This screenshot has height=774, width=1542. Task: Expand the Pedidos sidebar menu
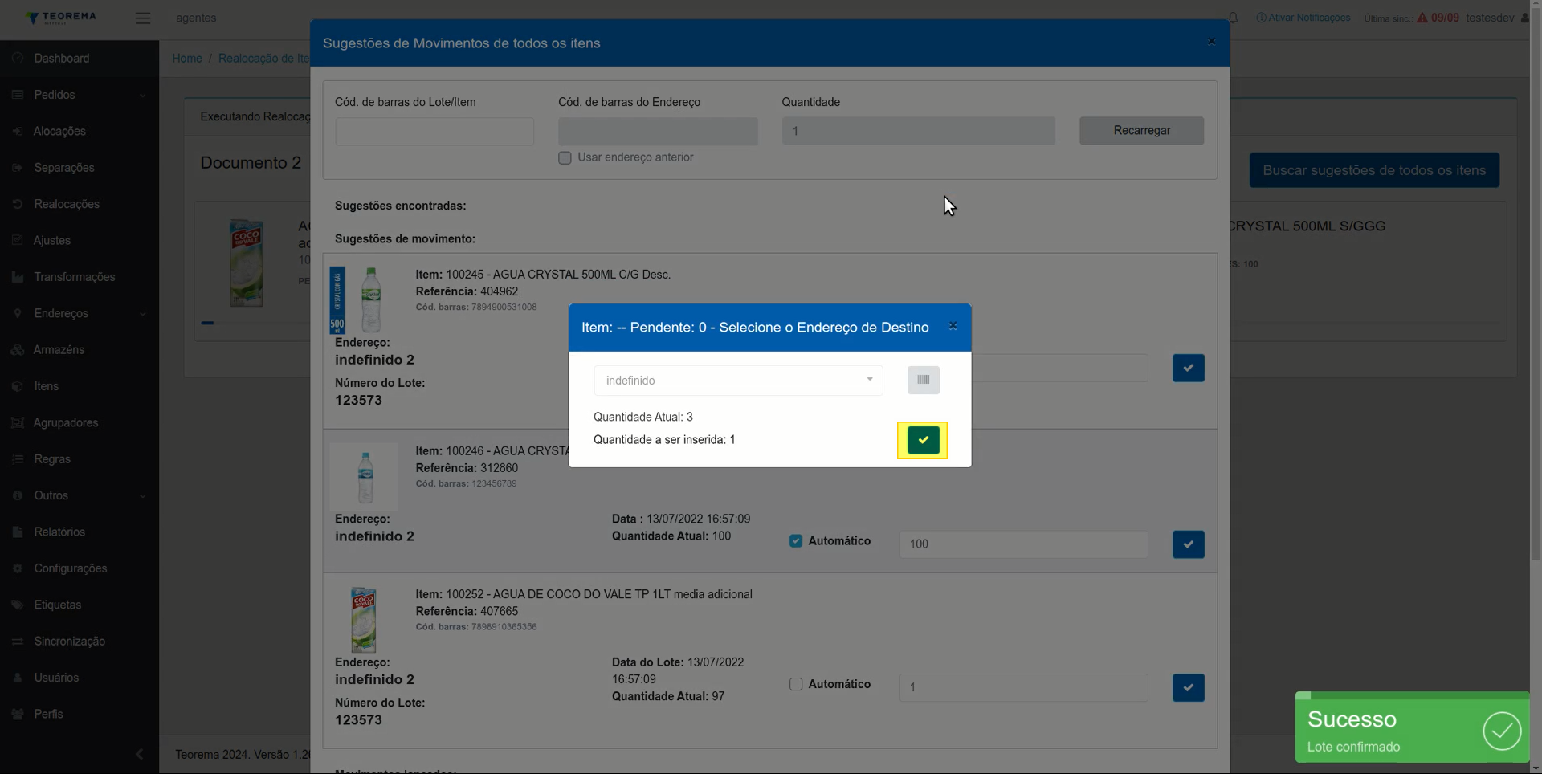click(x=80, y=95)
